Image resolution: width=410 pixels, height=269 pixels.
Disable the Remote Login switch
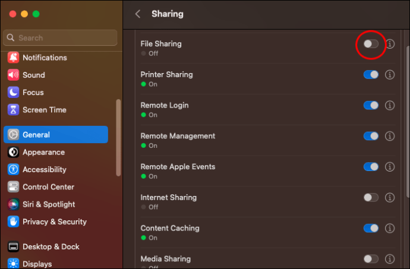coord(371,106)
